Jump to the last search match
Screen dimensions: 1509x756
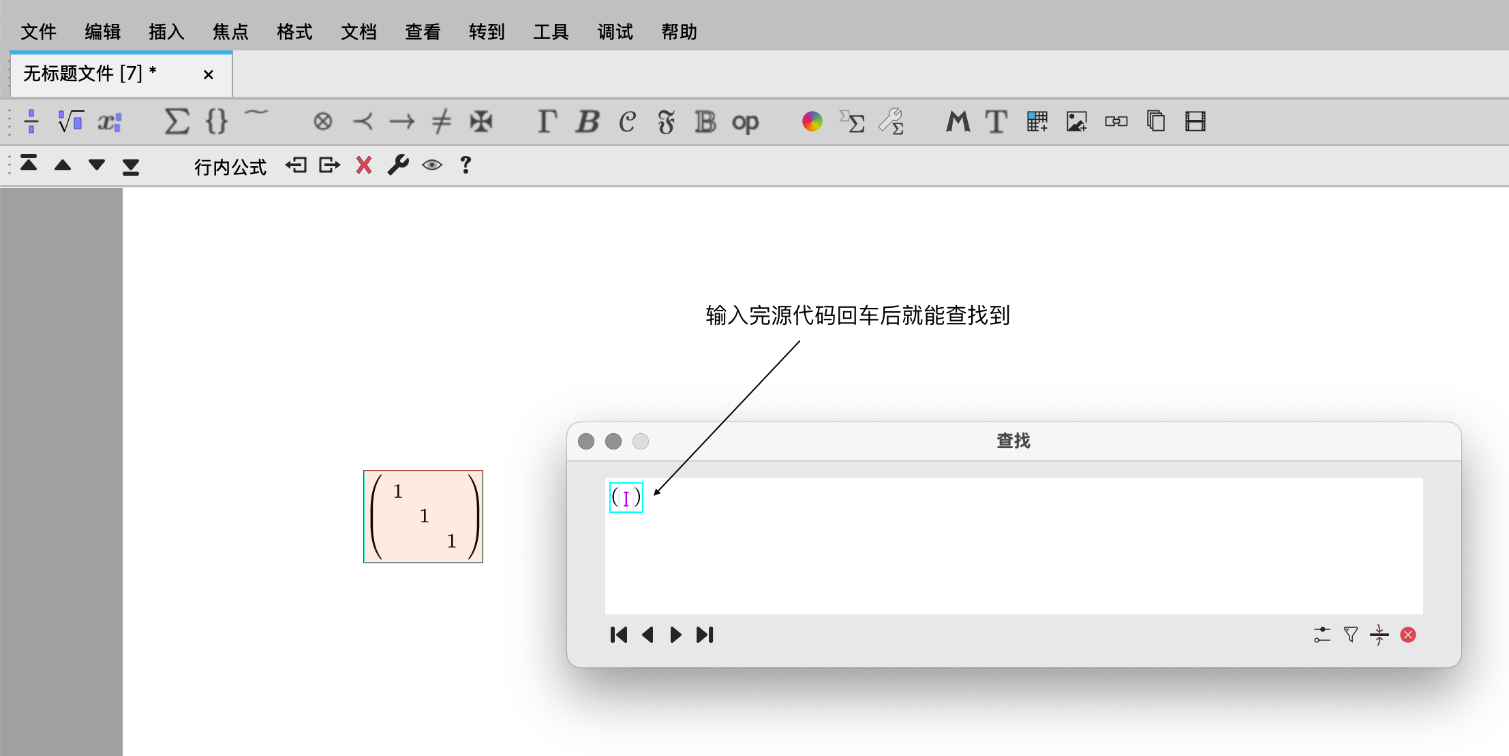(x=705, y=635)
